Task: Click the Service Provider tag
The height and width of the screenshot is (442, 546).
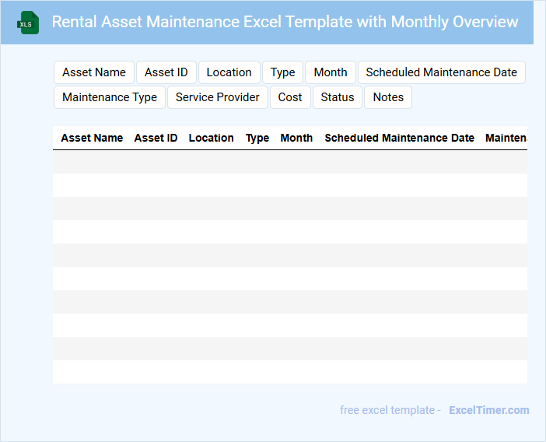Action: [x=218, y=97]
